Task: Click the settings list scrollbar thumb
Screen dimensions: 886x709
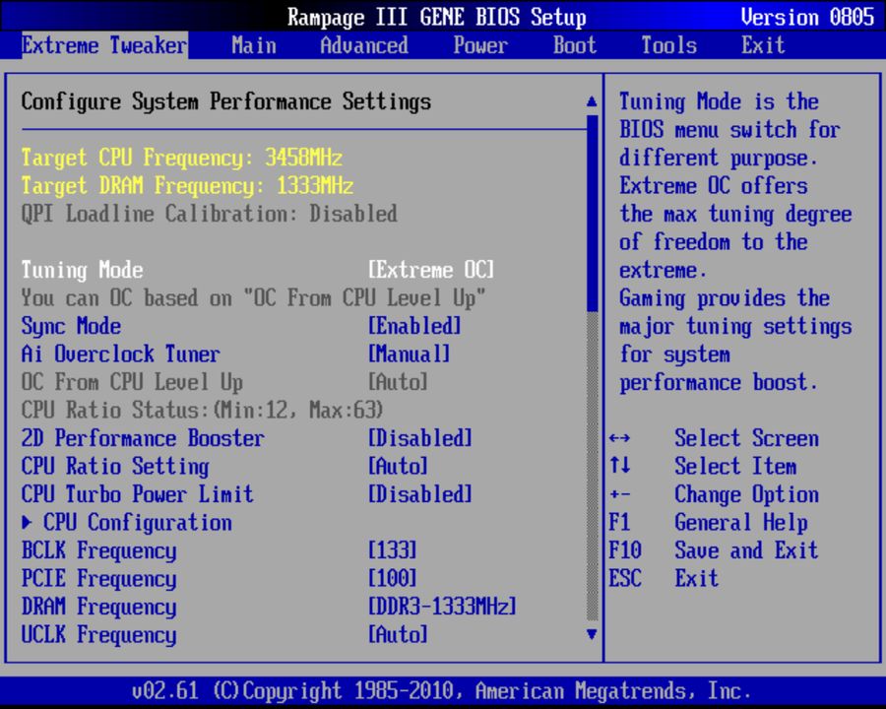Action: [x=593, y=214]
